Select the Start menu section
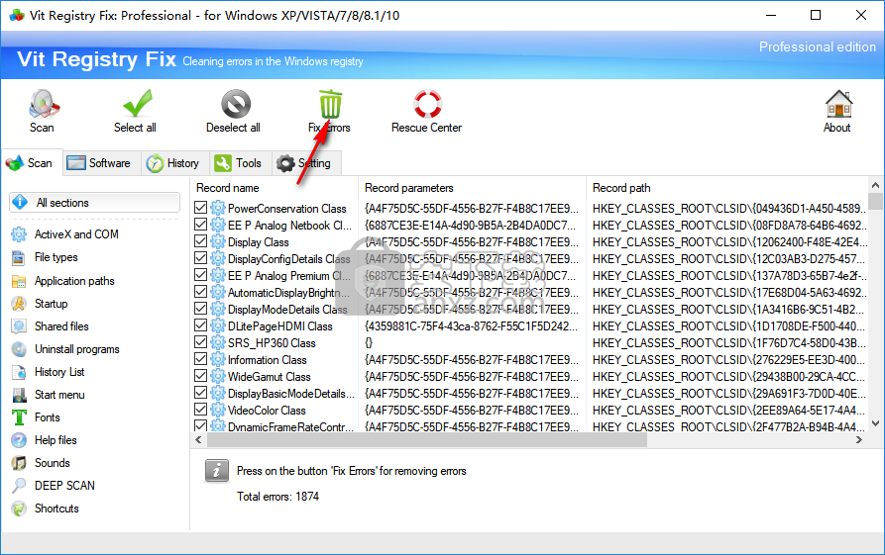 click(x=59, y=395)
